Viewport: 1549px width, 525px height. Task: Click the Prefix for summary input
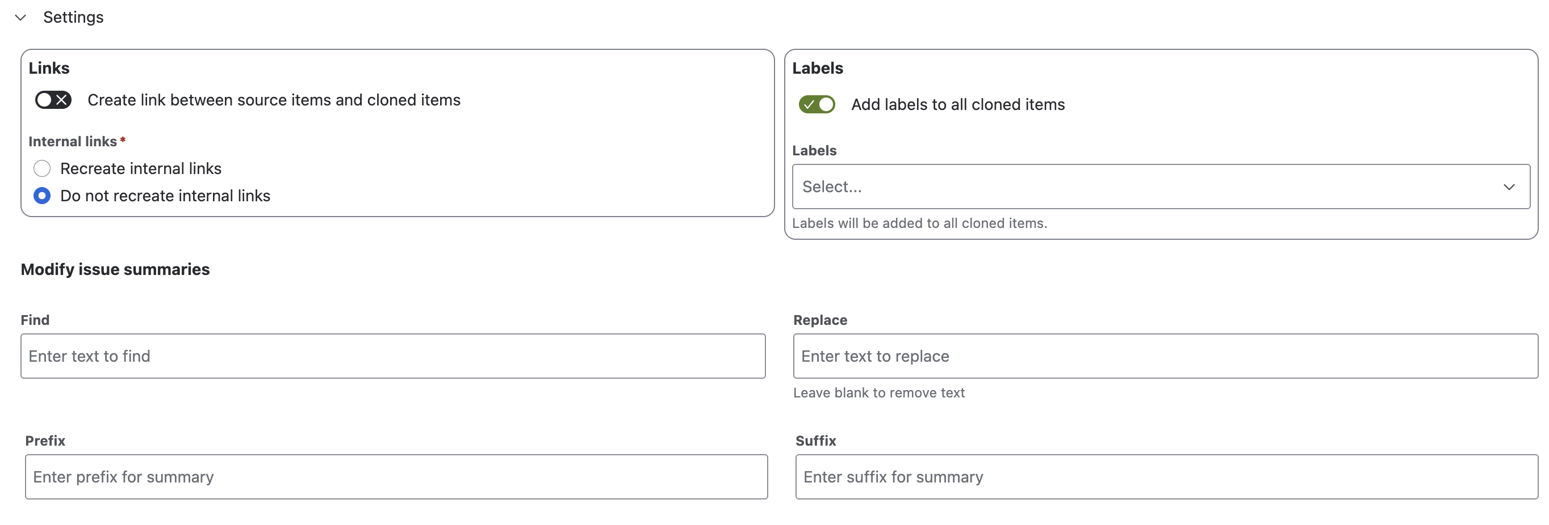pos(396,477)
